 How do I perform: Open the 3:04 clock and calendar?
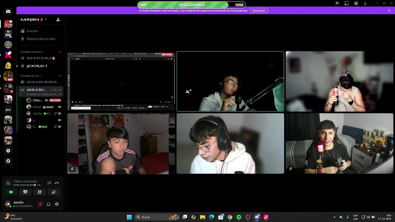385,217
